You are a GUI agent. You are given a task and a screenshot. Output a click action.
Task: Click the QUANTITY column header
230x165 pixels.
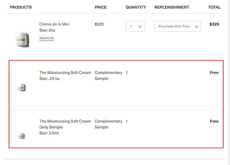click(136, 7)
